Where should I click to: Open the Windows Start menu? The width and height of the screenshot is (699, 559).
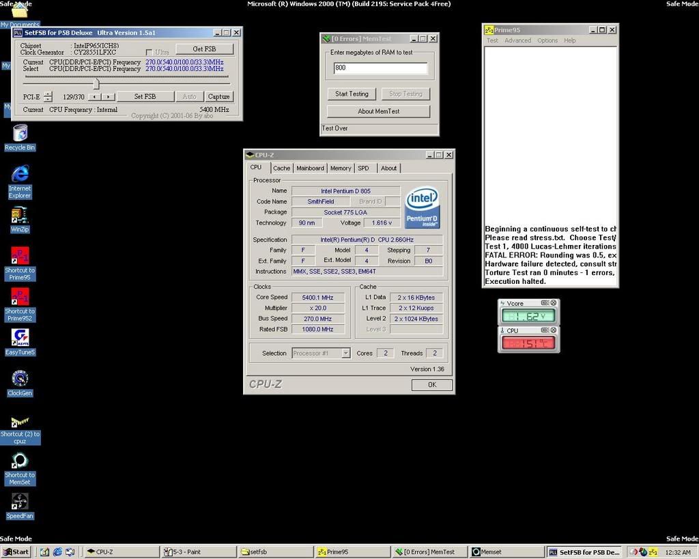tap(16, 552)
